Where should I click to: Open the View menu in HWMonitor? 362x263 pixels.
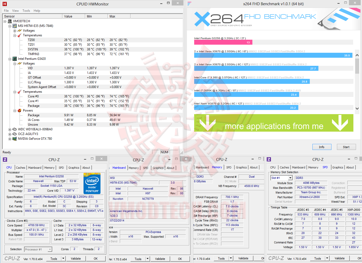(x=15, y=11)
